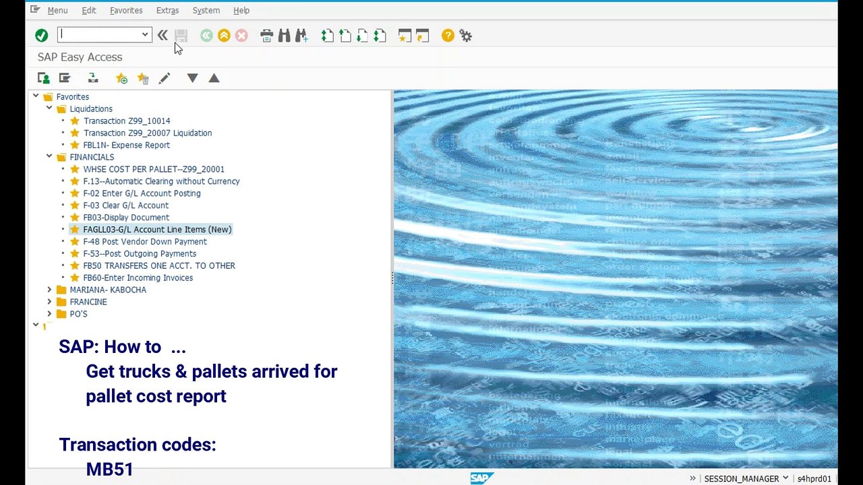Click the Previous Page icon
Screen dimensions: 863x485
345,35
